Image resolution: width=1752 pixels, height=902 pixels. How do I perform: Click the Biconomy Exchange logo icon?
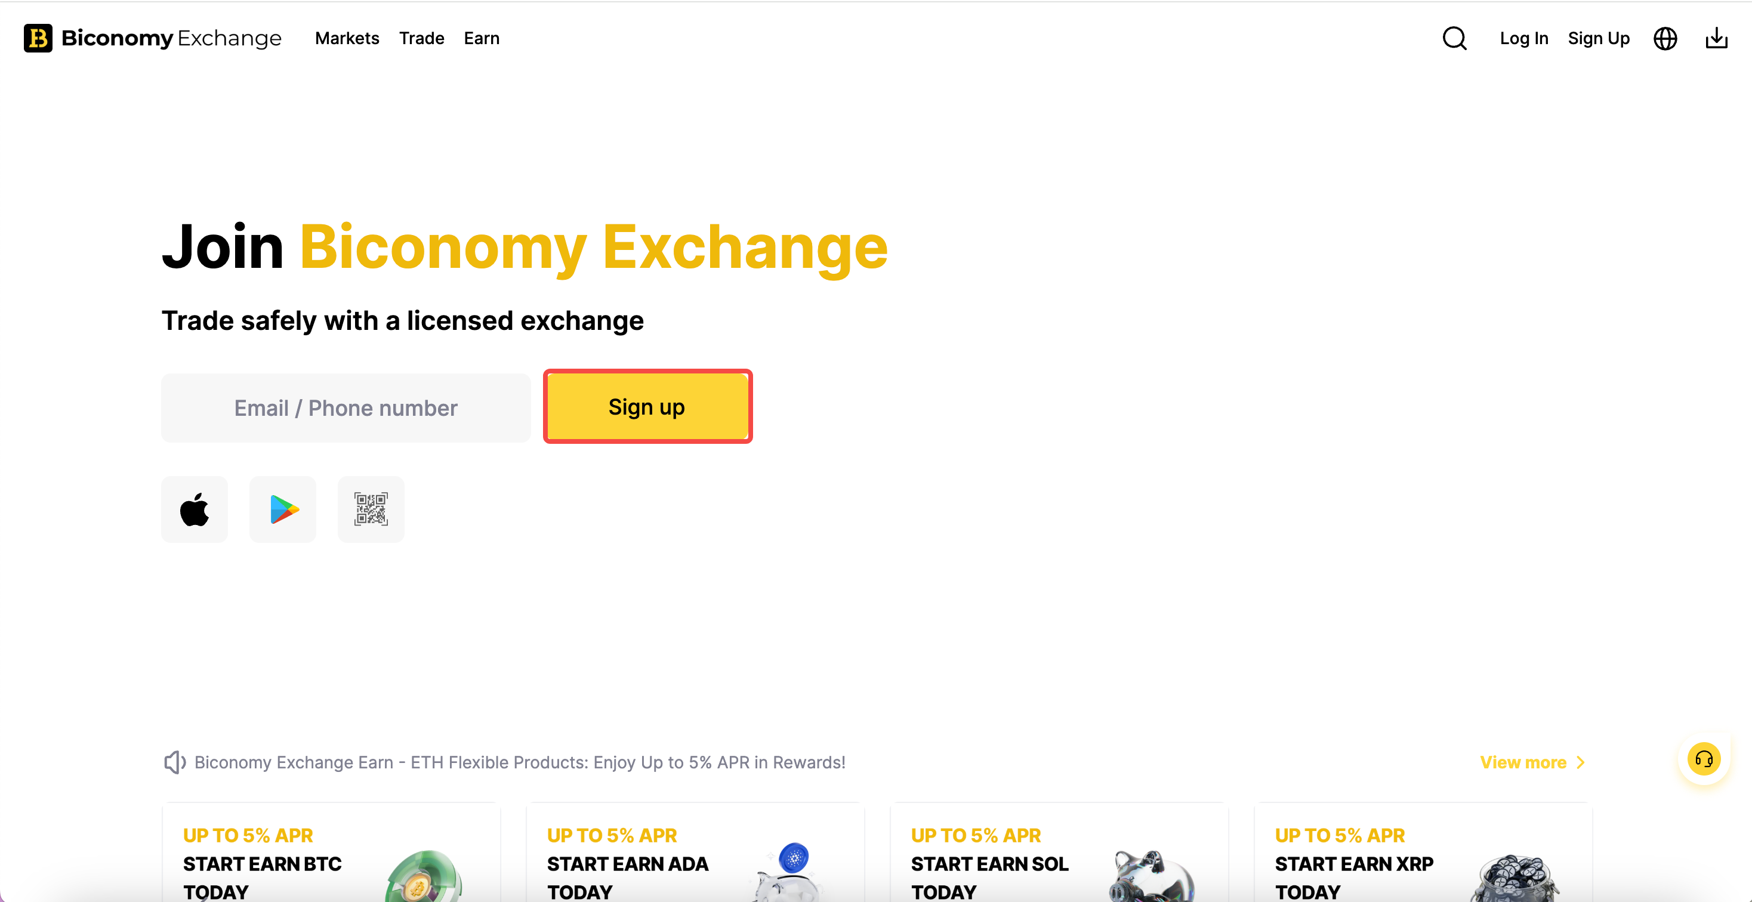coord(38,38)
